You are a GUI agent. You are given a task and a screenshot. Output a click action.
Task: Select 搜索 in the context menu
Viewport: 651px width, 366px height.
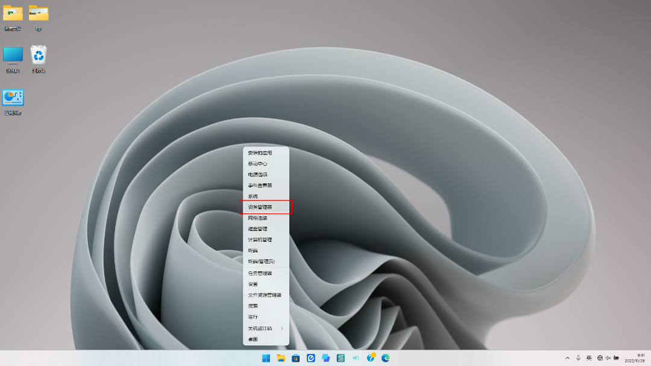point(266,306)
